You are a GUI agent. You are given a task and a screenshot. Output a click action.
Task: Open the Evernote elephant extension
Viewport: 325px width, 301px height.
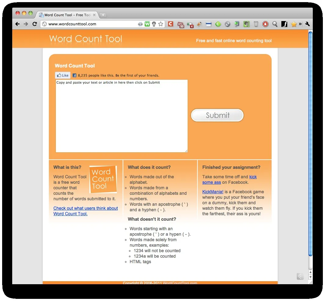click(246, 24)
